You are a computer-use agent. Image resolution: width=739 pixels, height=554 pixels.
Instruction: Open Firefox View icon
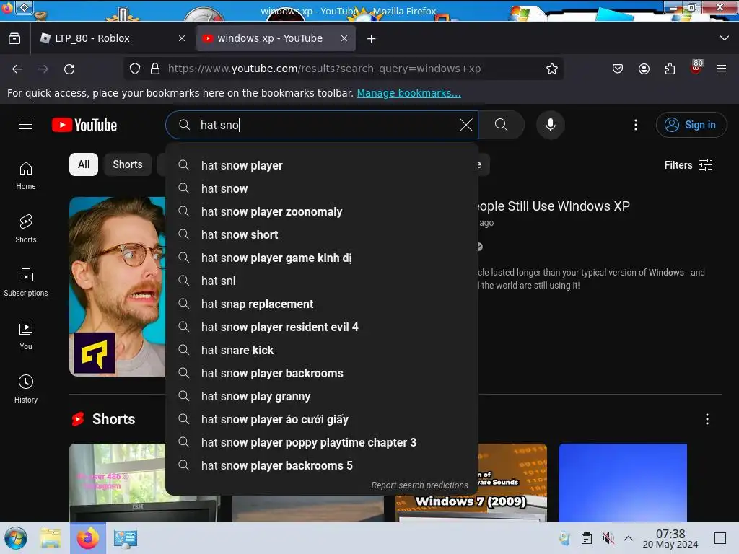[14, 39]
